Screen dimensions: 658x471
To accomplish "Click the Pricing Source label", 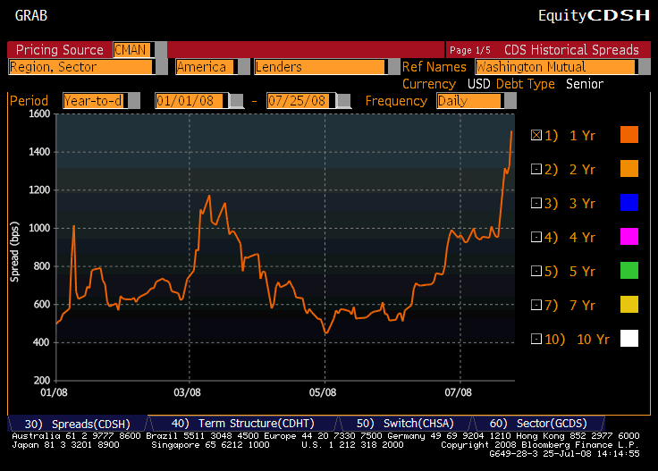I will (60, 50).
